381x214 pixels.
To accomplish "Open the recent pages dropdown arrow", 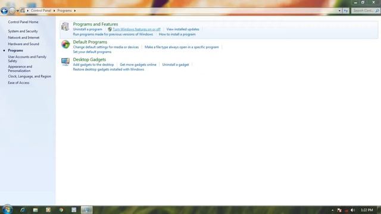I will 17,11.
